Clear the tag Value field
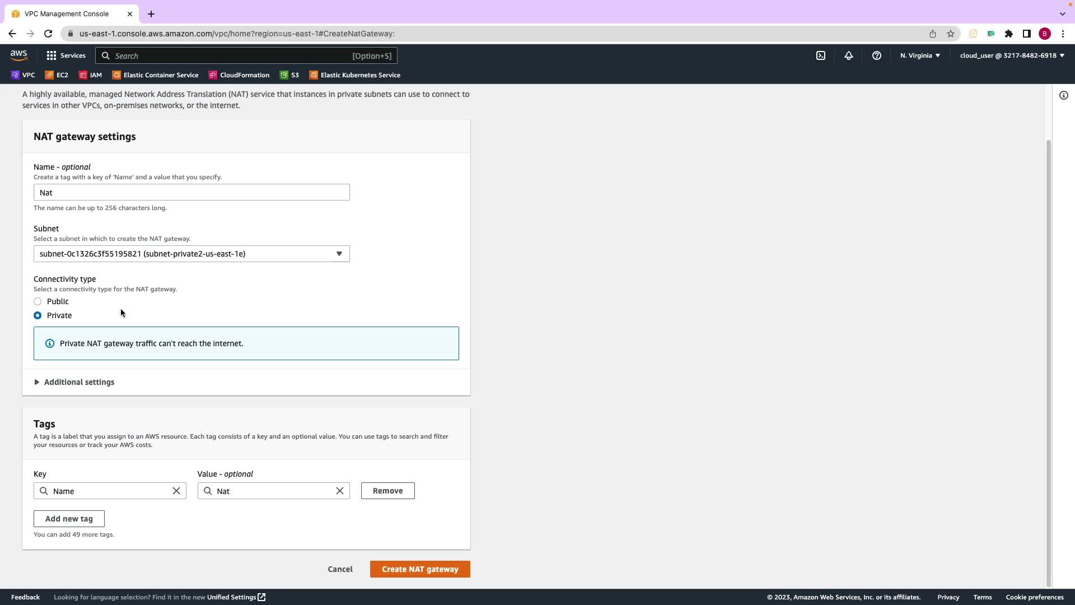This screenshot has width=1075, height=605. click(x=340, y=491)
